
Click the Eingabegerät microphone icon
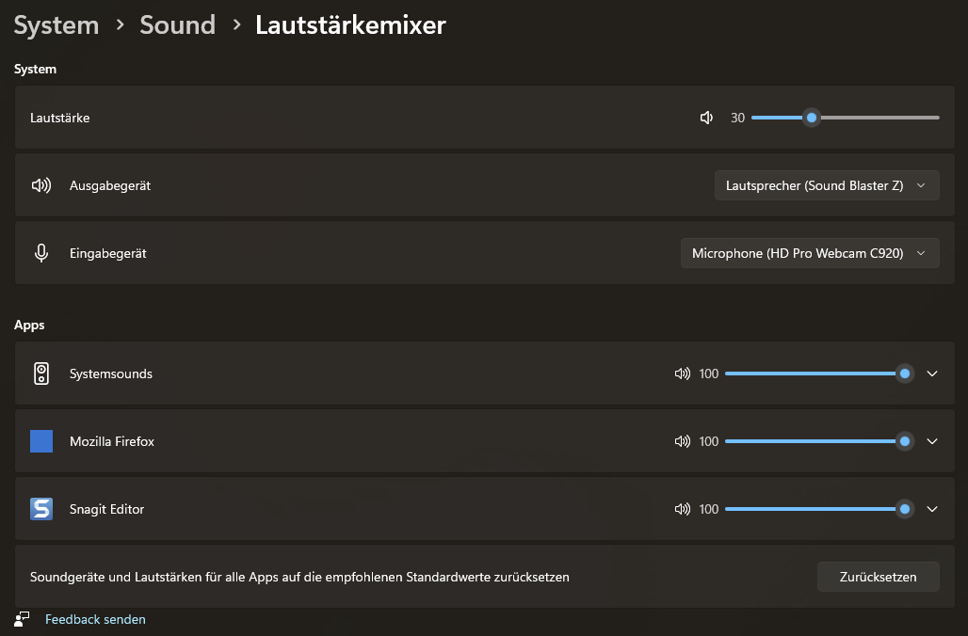(41, 253)
